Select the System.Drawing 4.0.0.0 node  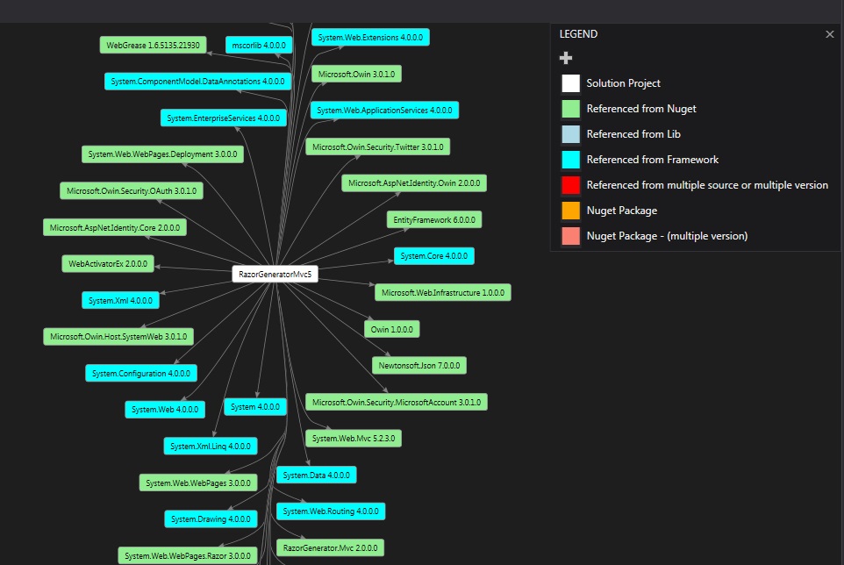coord(211,519)
